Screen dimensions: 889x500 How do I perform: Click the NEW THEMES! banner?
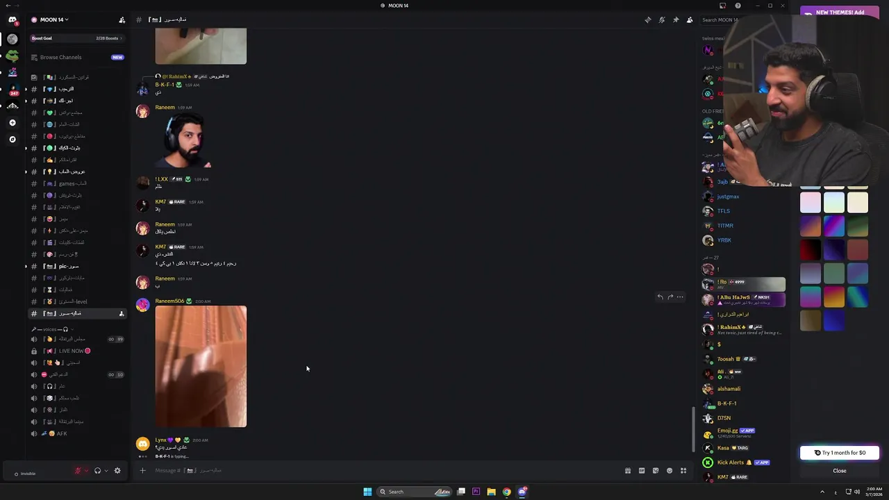[x=840, y=12]
